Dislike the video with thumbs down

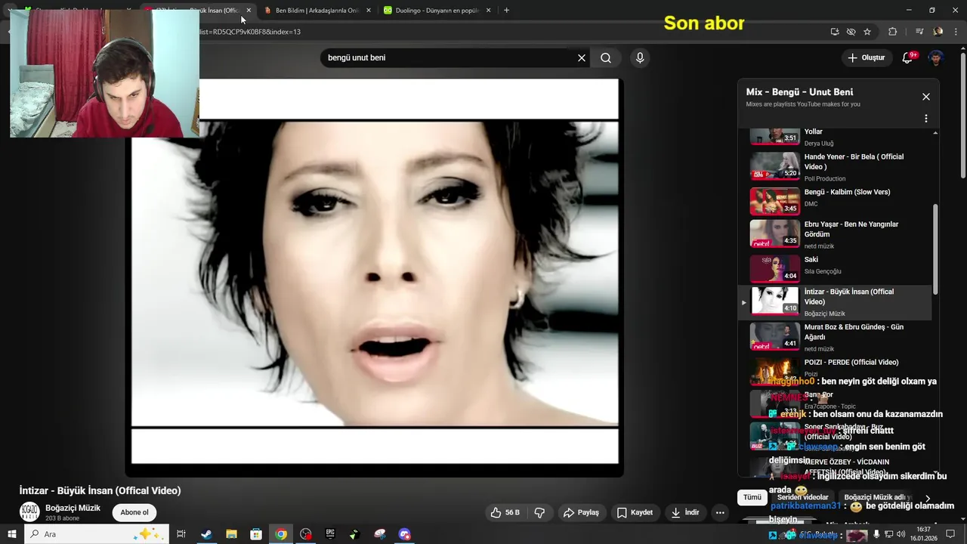pyautogui.click(x=539, y=512)
